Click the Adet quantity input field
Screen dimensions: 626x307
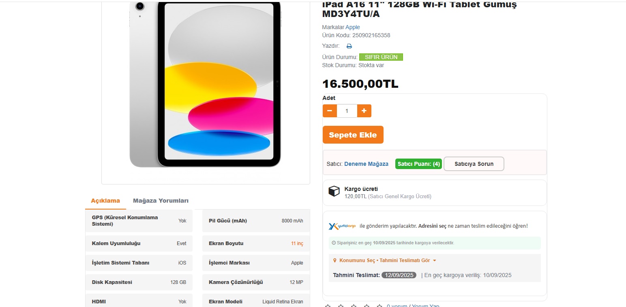347,111
